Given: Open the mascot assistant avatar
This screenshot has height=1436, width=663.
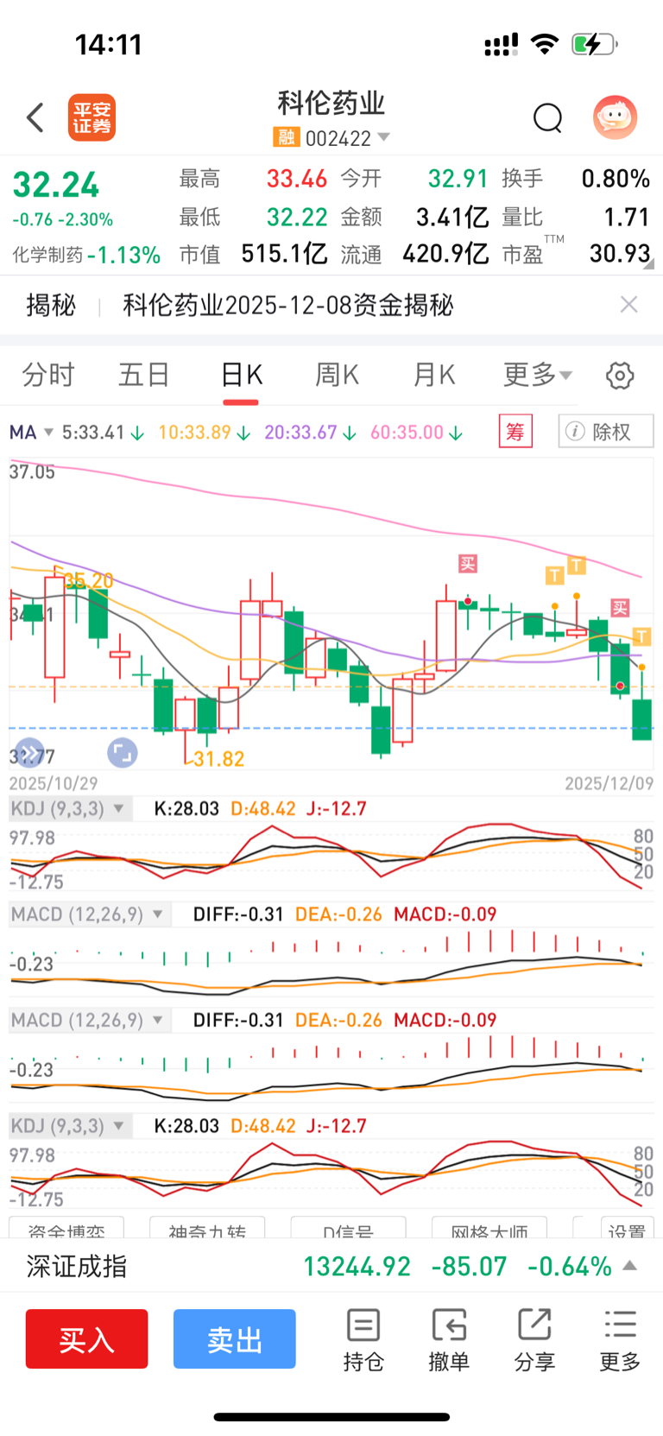Looking at the screenshot, I should point(615,117).
